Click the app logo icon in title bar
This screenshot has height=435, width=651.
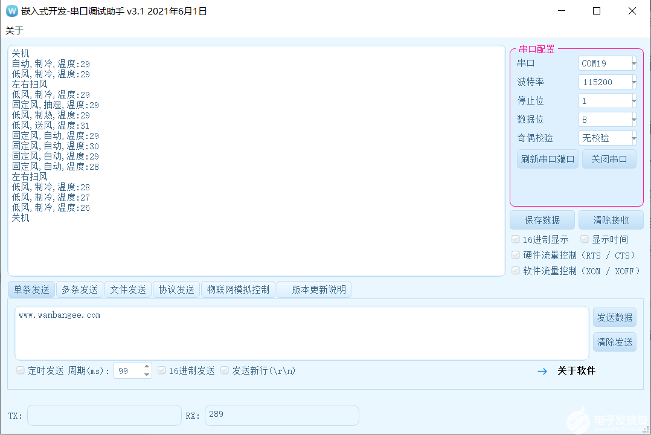[12, 11]
